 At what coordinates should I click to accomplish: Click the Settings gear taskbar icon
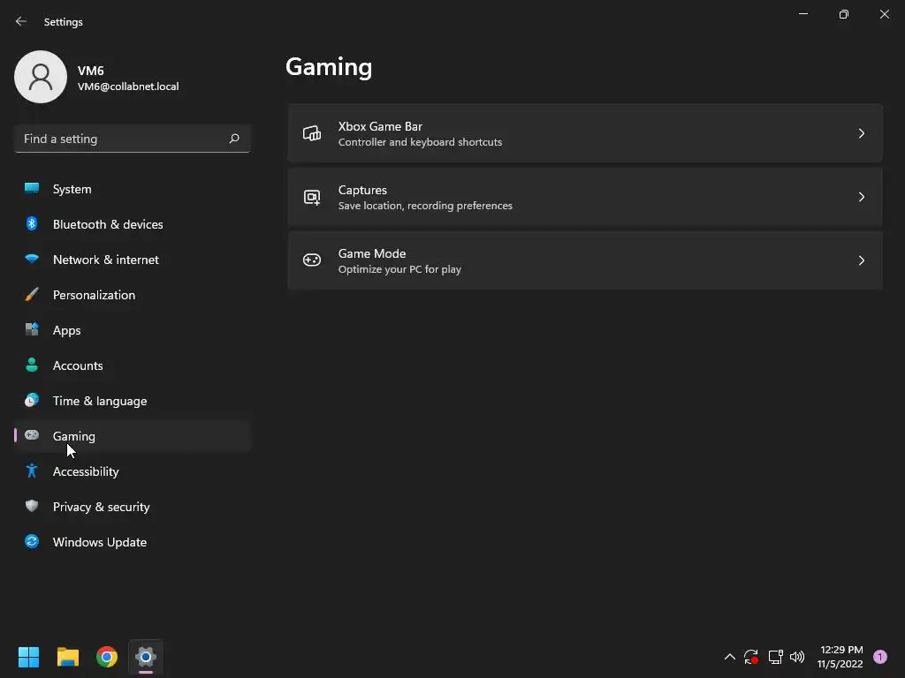(x=146, y=657)
